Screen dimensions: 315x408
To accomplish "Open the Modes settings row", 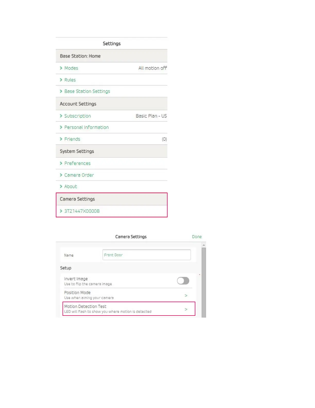I will (111, 68).
